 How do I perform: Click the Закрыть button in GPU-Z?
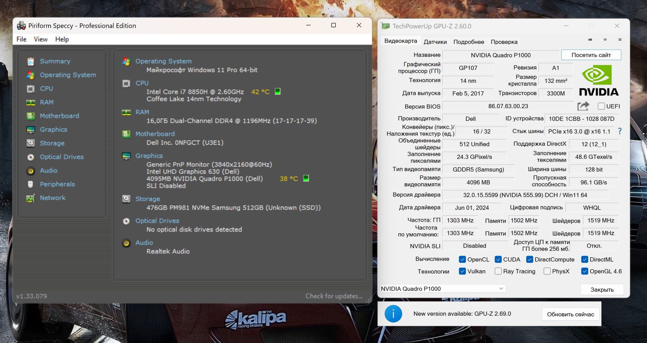coord(602,289)
